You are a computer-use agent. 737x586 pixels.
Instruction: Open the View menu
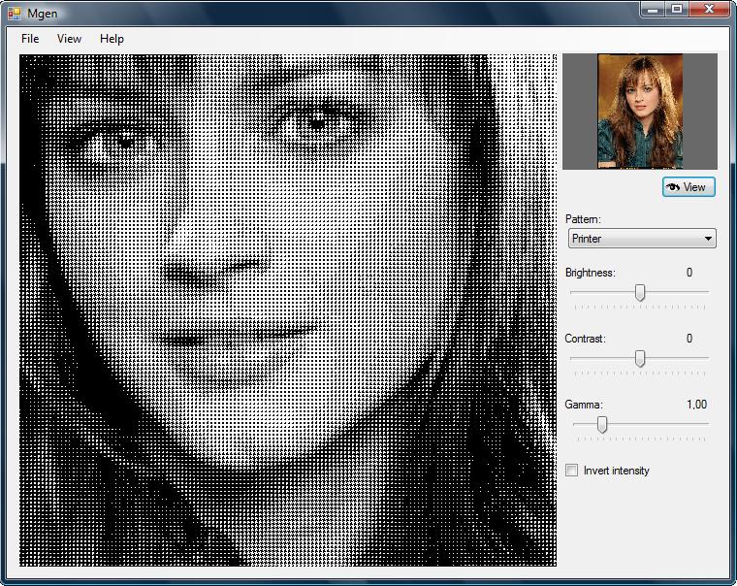(69, 39)
